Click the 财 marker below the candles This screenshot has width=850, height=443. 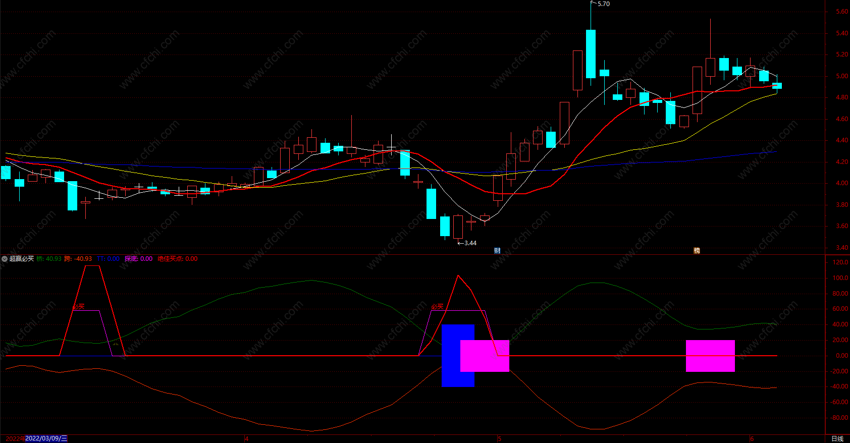[497, 251]
